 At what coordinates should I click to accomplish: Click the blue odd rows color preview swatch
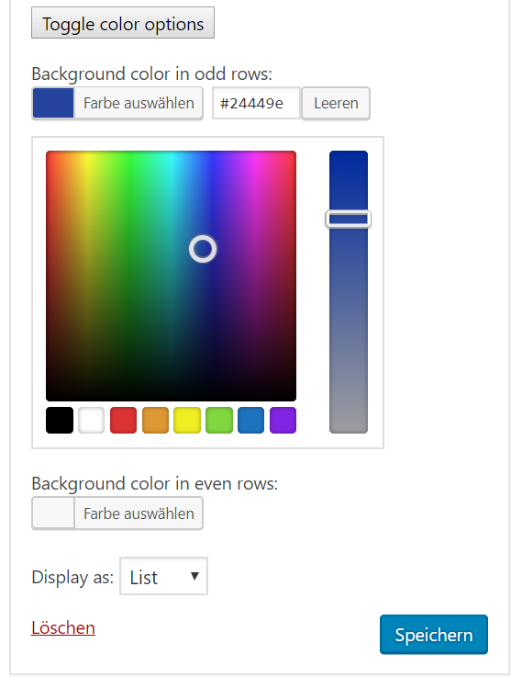click(x=53, y=103)
